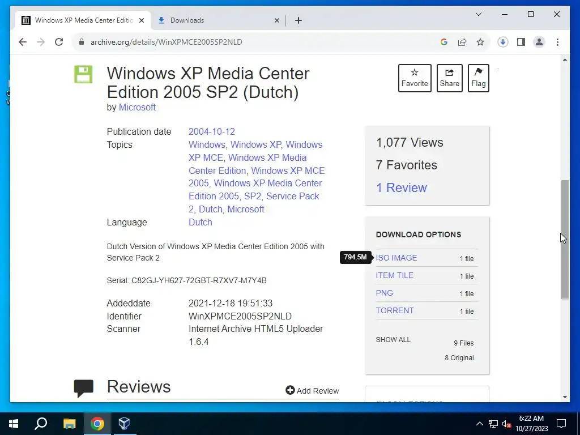
Task: Click SHOW ALL files link
Action: [393, 340]
